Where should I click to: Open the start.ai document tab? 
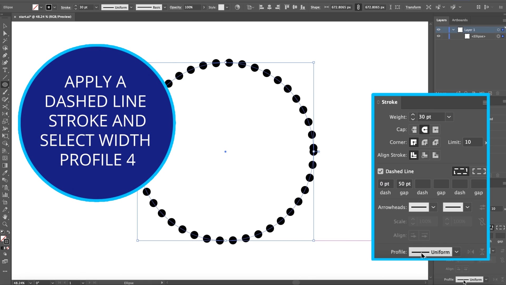click(x=45, y=17)
